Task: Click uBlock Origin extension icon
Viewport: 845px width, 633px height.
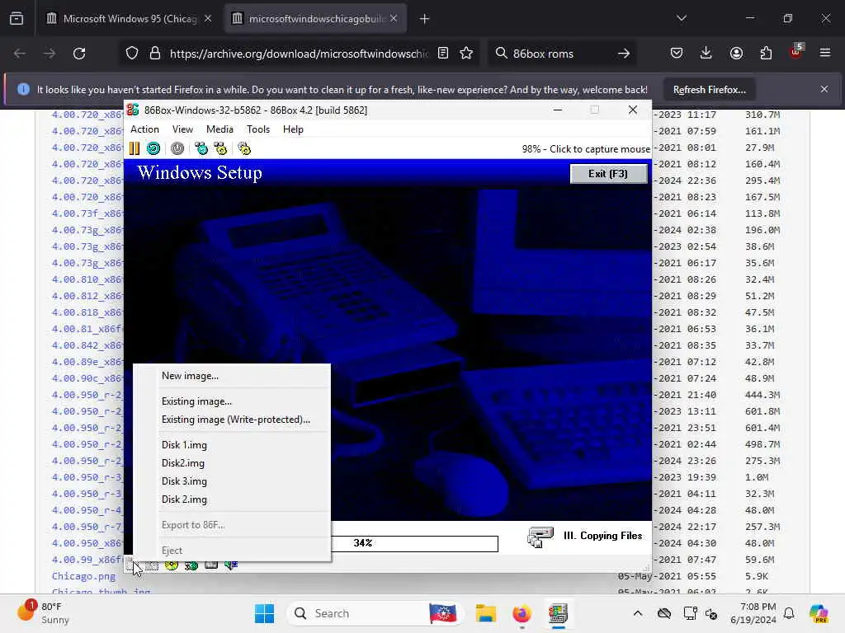Action: (x=796, y=52)
